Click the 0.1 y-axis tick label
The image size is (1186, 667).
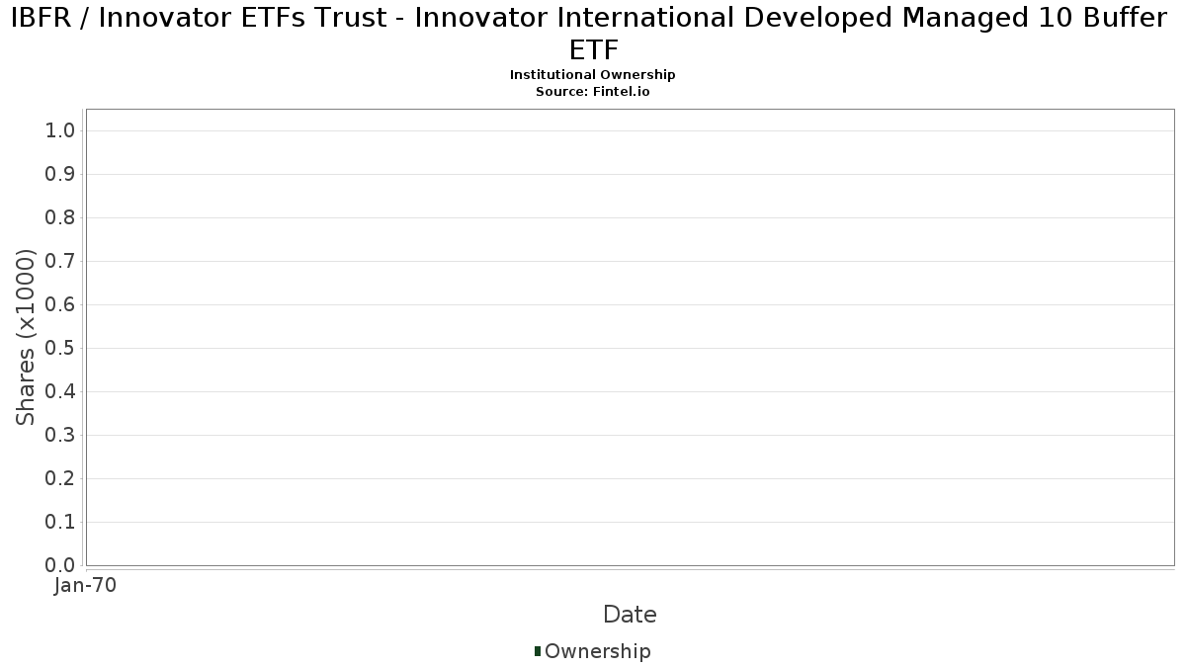(61, 523)
